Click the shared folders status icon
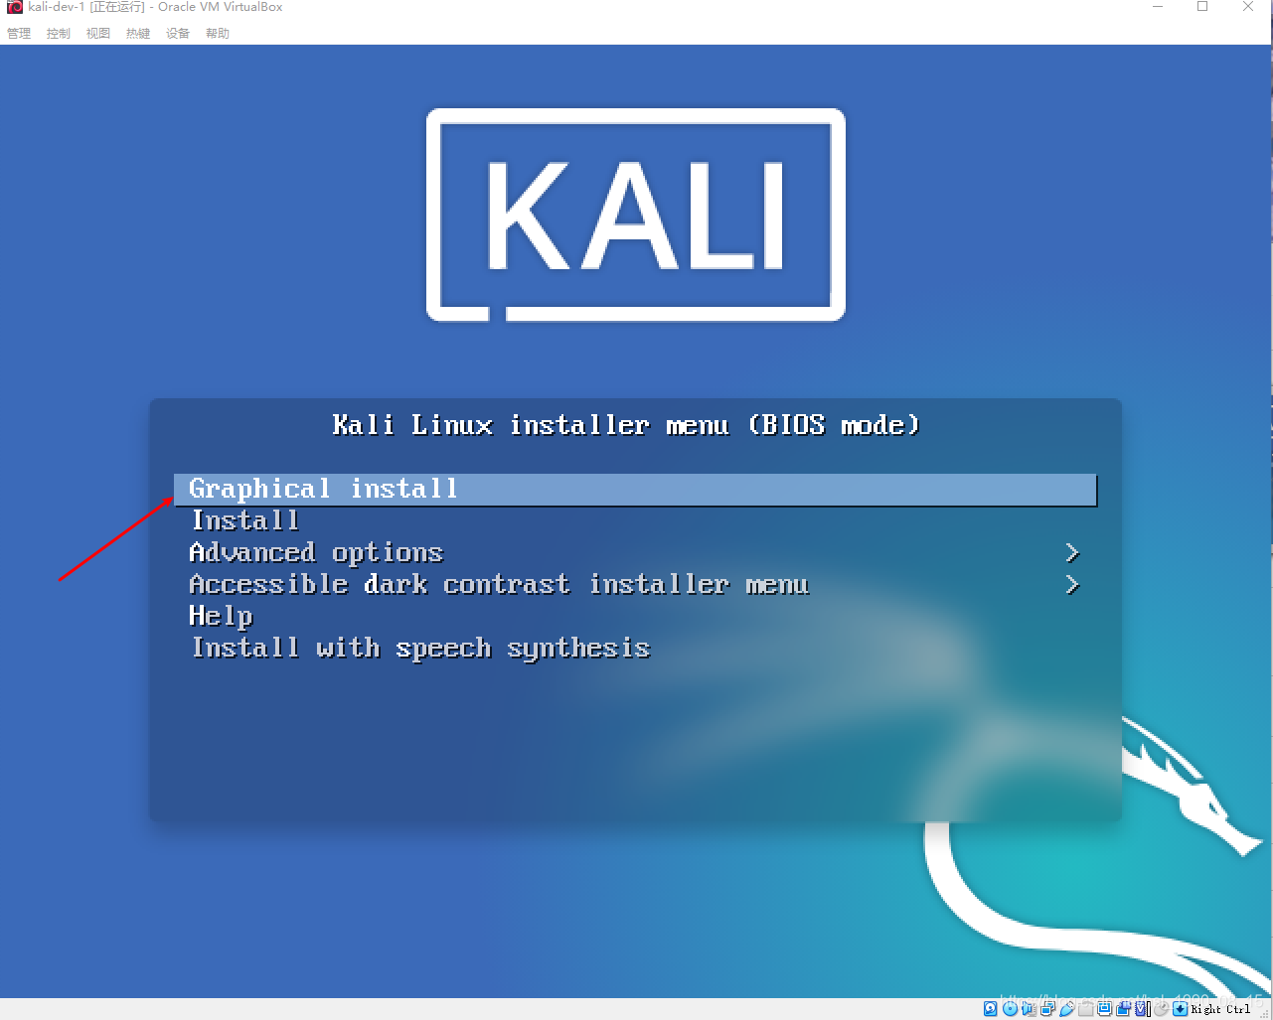1273x1020 pixels. 1085,1009
